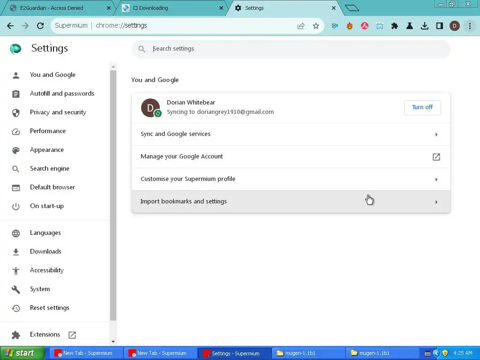Screen dimensions: 480x360
Task: Open Reset settings section
Action: coord(50,308)
